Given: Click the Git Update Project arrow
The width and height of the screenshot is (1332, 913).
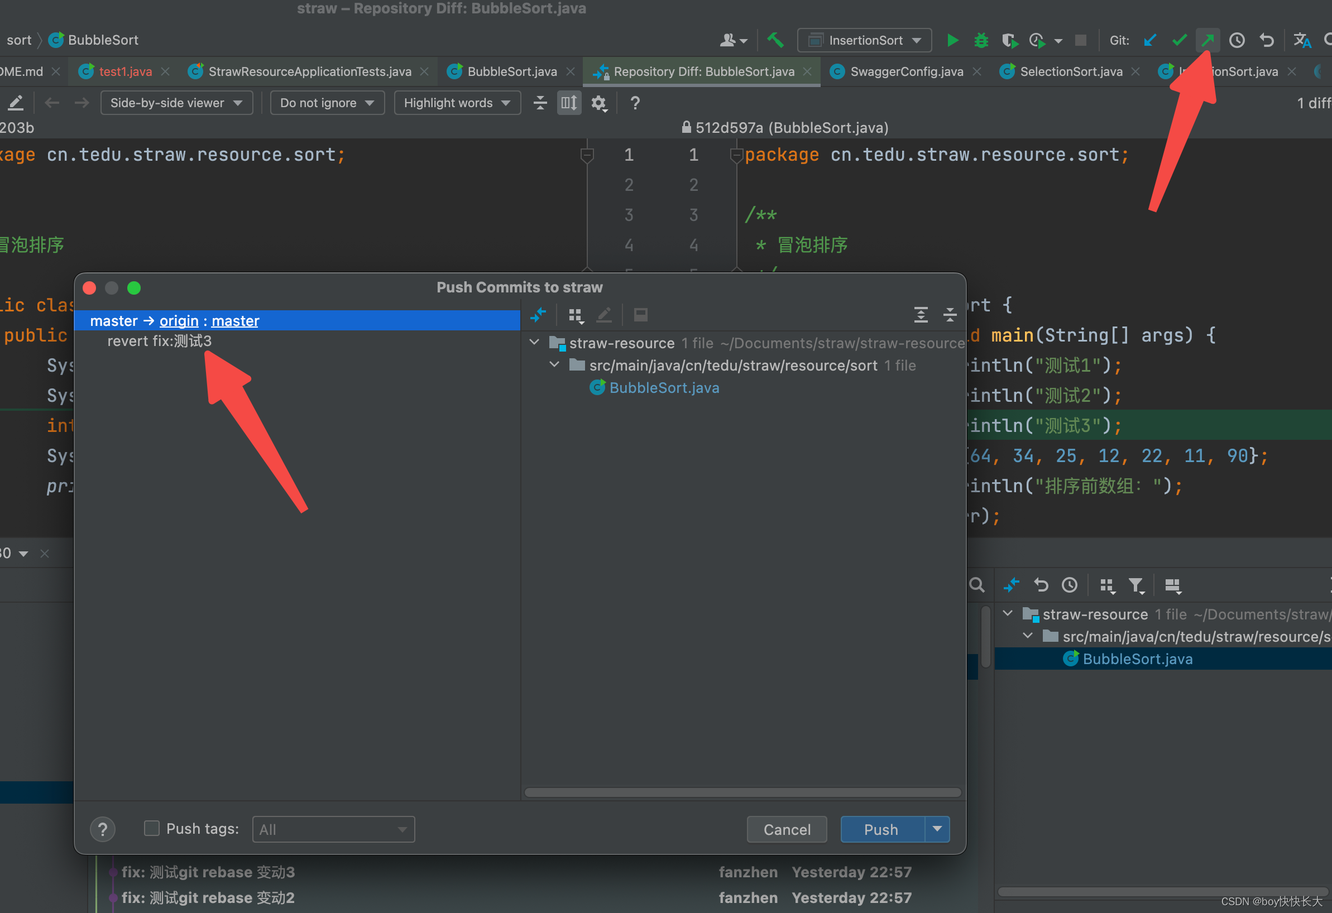Looking at the screenshot, I should pos(1150,40).
